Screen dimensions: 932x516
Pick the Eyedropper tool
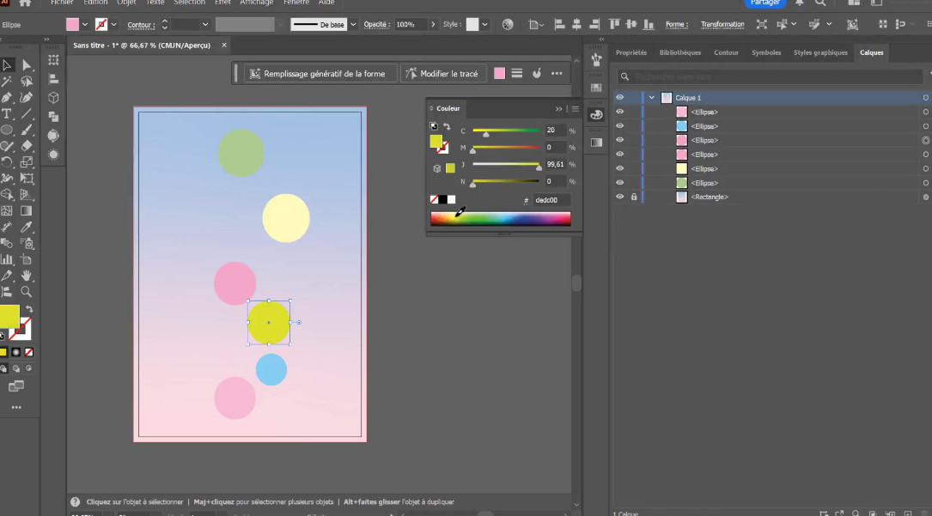coord(27,228)
